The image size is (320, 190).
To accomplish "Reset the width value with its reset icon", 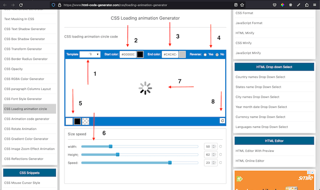I will click(221, 147).
